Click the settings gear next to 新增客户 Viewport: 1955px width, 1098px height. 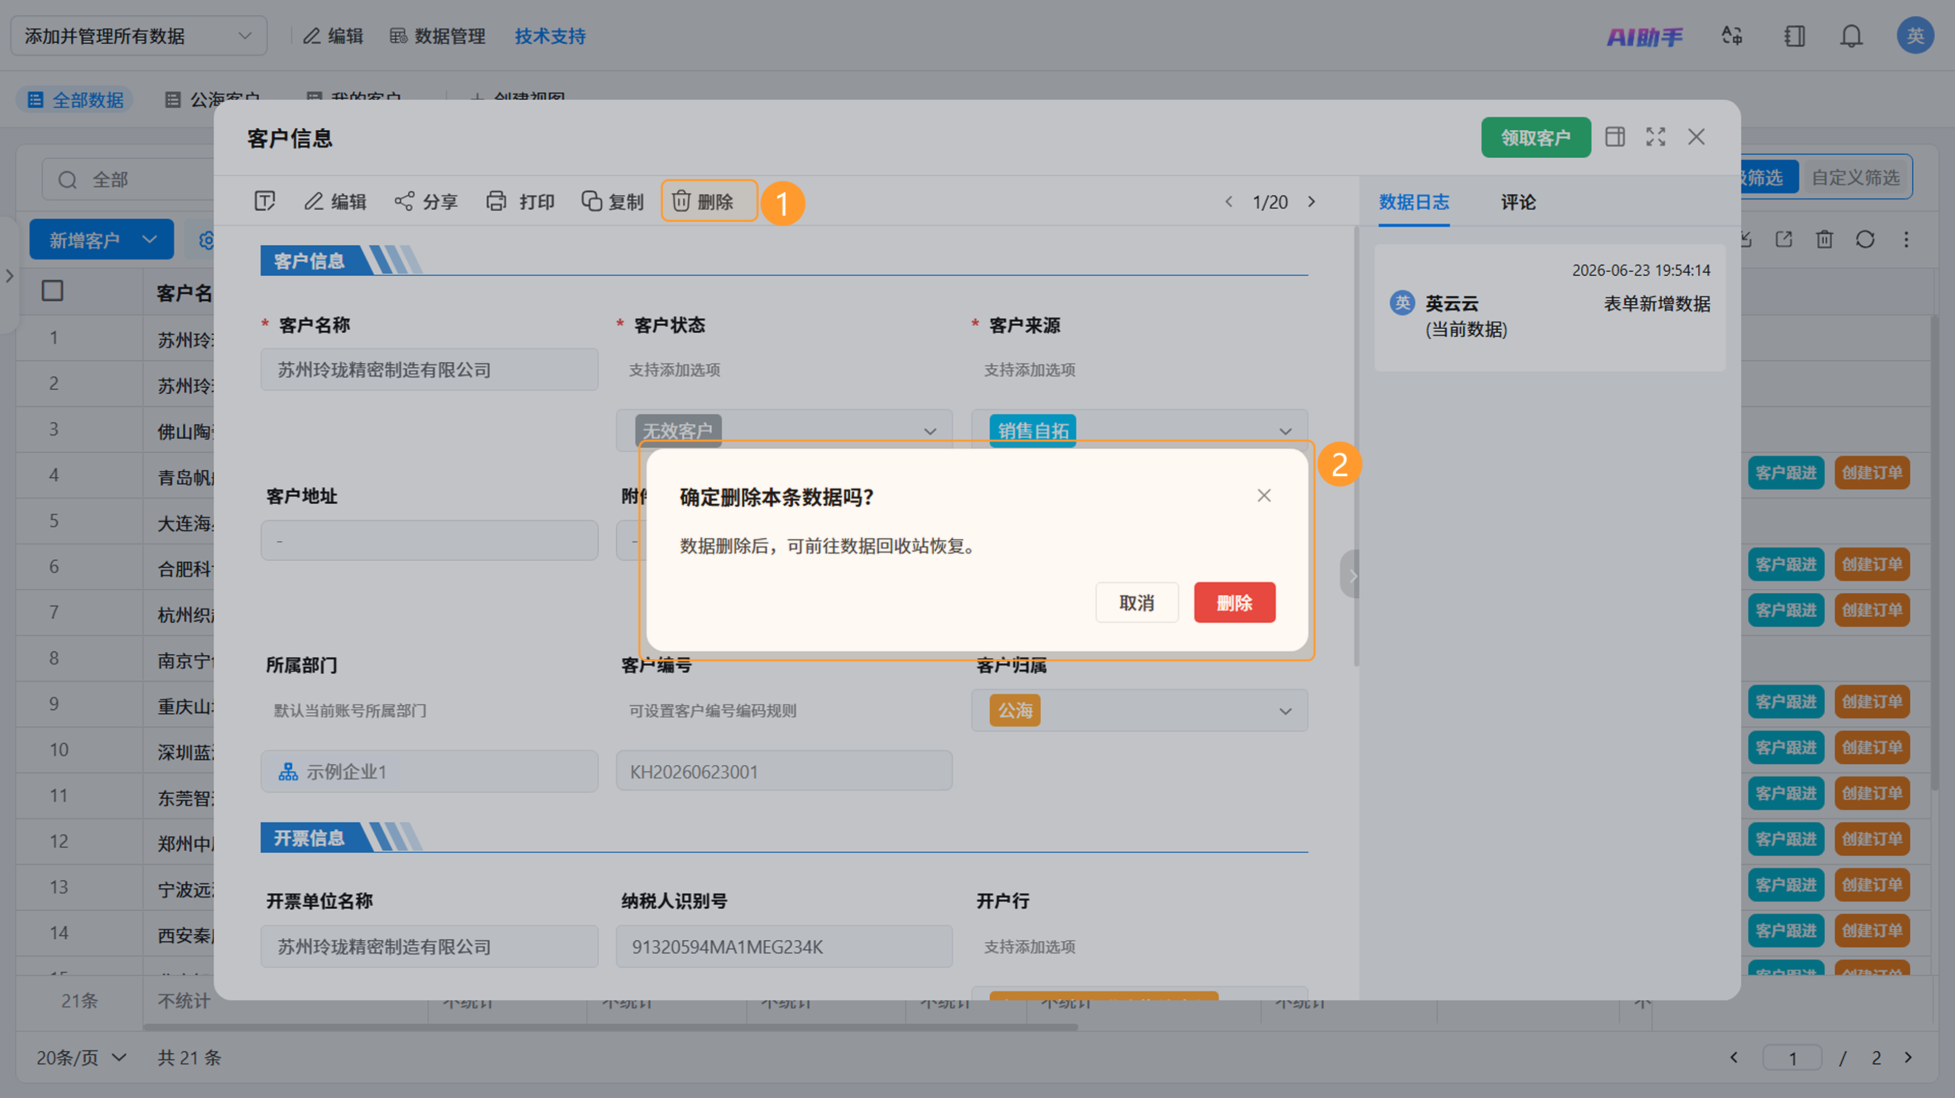(206, 240)
